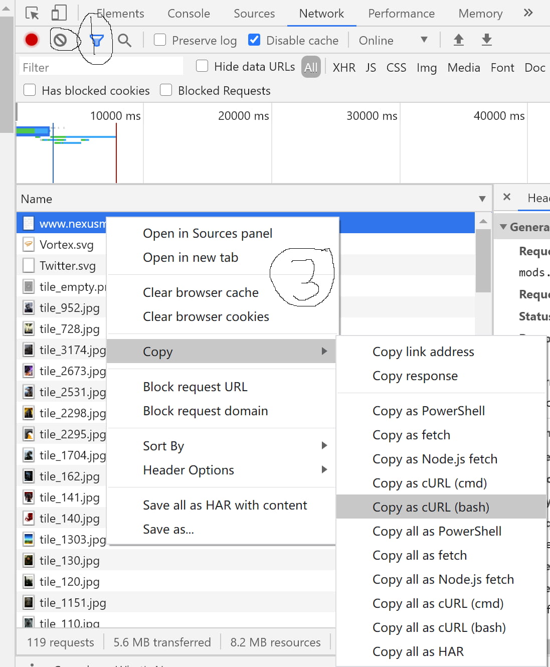Collapse the General section triangle
This screenshot has height=667, width=550.
pyautogui.click(x=503, y=227)
